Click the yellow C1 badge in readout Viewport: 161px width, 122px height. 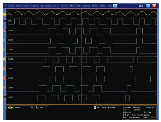click(10, 108)
